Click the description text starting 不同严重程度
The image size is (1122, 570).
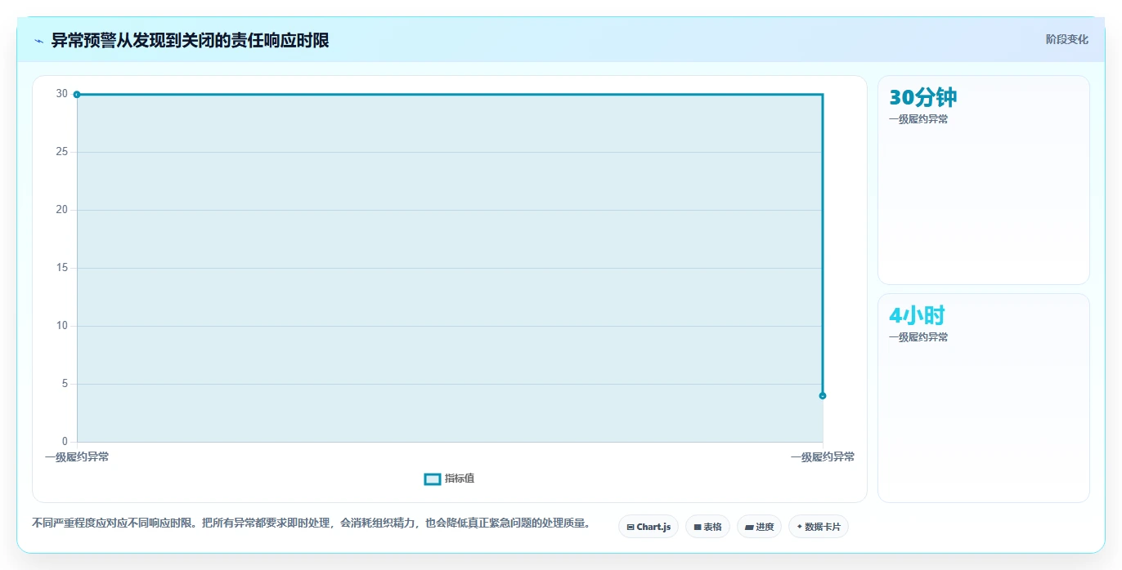[311, 523]
